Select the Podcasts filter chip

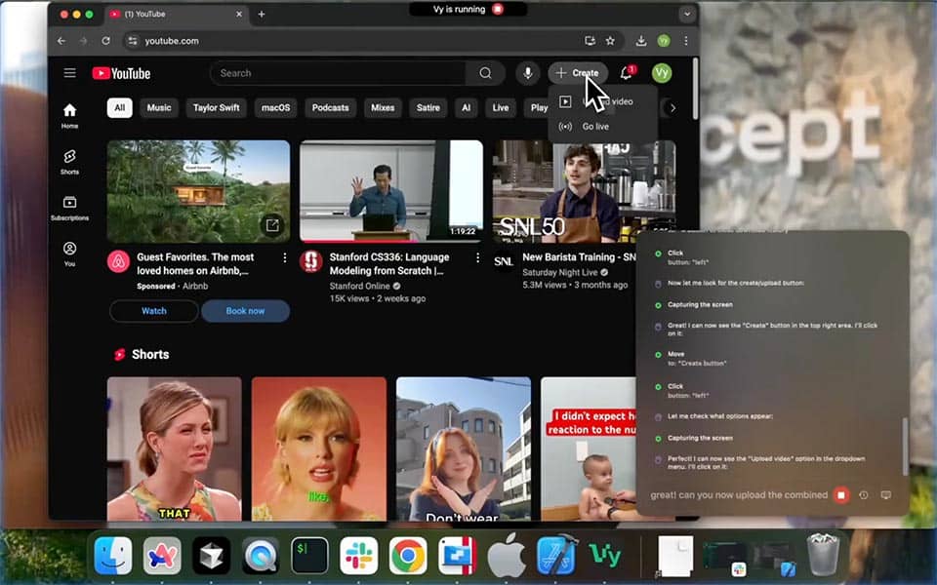pos(330,108)
